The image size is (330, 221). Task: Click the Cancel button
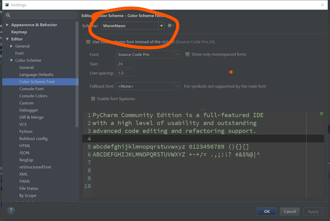(x=290, y=211)
